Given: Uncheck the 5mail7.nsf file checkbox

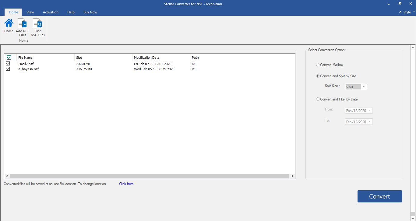Looking at the screenshot, I should 8,64.
